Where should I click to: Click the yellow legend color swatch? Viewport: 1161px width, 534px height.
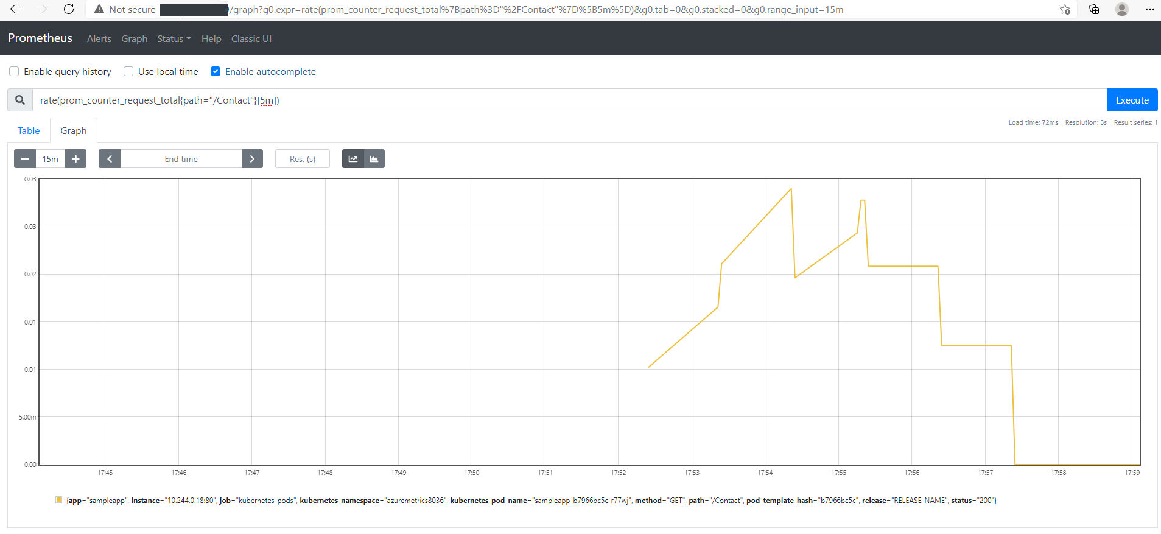pos(58,500)
